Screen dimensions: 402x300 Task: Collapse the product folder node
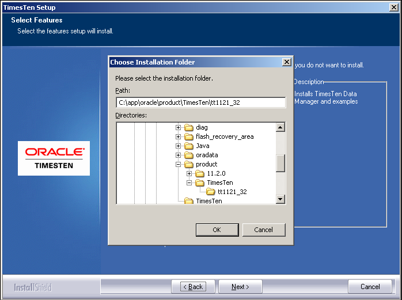(x=178, y=164)
